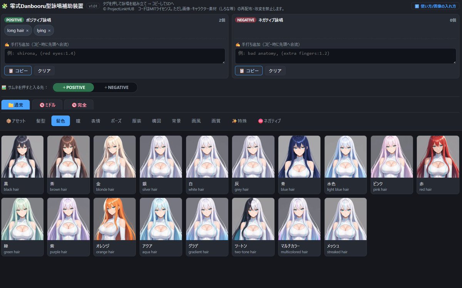Click the positive tag count 2個
This screenshot has height=288, width=462.
pyautogui.click(x=222, y=20)
